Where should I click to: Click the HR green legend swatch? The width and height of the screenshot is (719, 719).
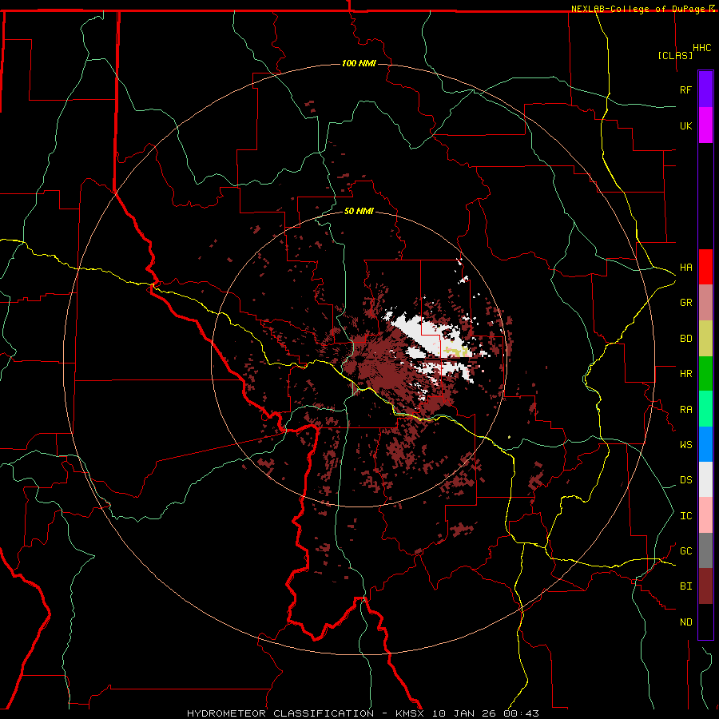click(x=705, y=373)
